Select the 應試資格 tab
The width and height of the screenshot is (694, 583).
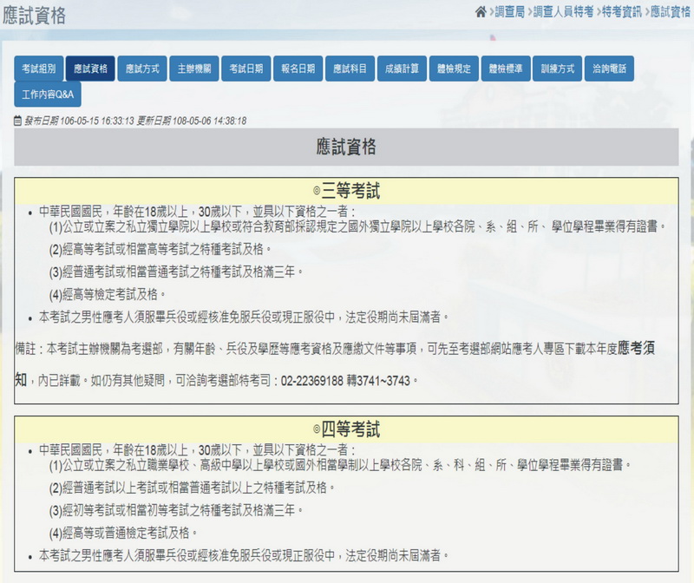[x=90, y=69]
